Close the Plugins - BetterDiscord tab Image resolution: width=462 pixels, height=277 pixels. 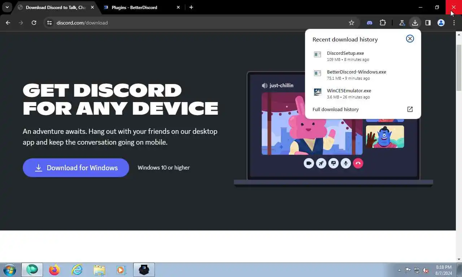178,7
